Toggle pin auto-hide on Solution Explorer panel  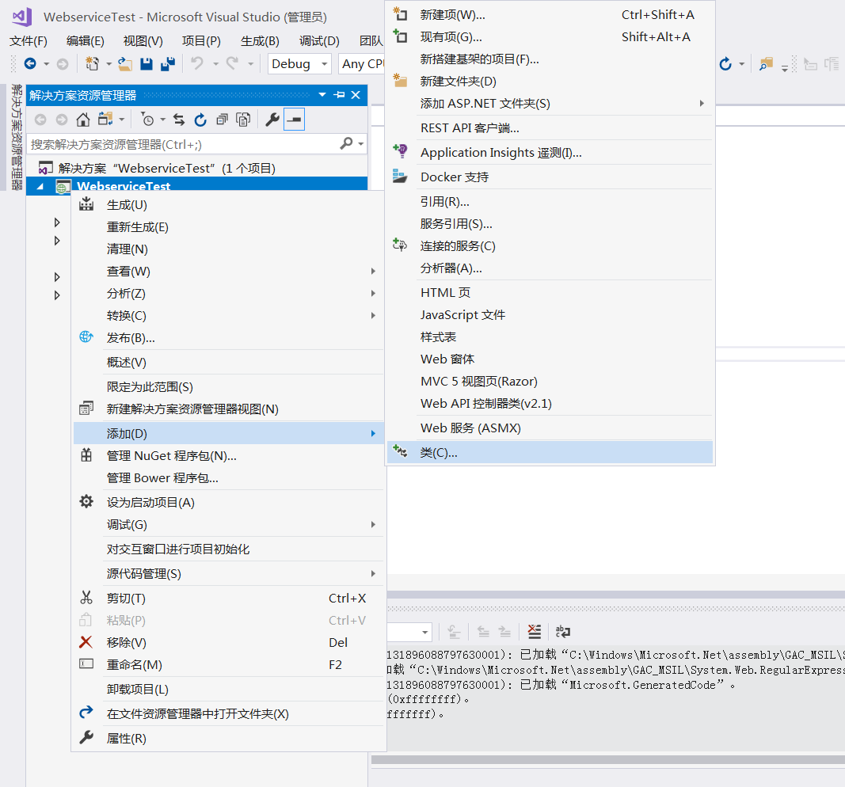[339, 95]
